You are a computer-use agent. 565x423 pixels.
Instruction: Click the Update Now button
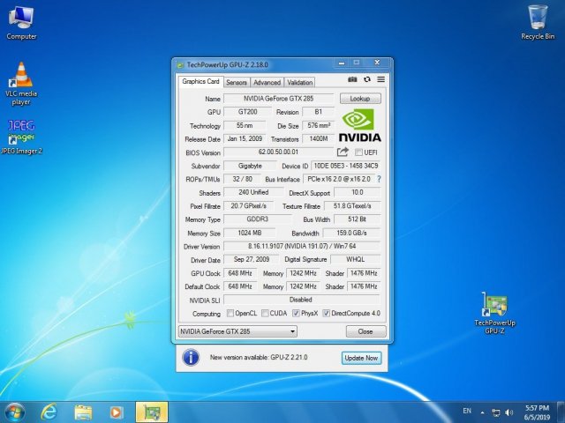(x=360, y=358)
